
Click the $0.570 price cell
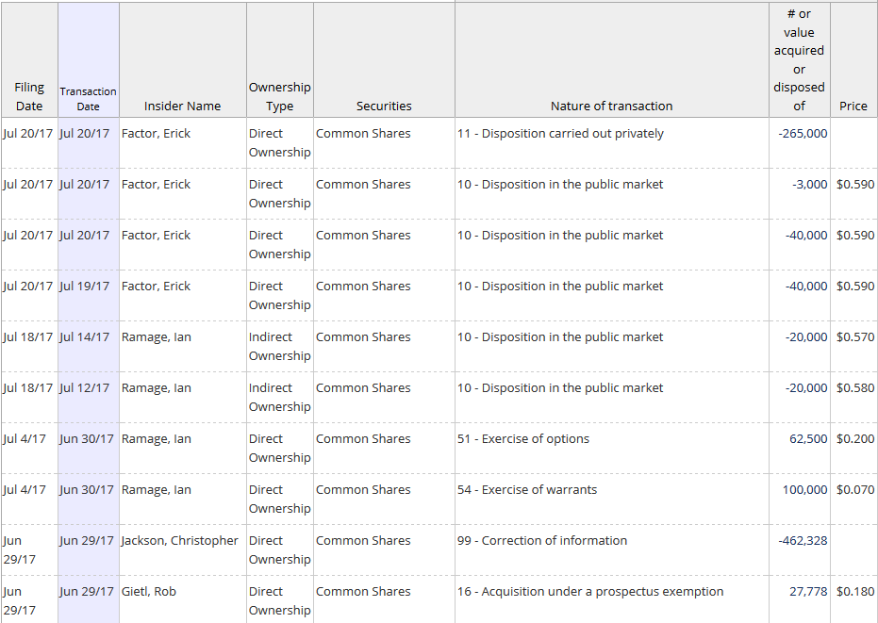pos(854,337)
